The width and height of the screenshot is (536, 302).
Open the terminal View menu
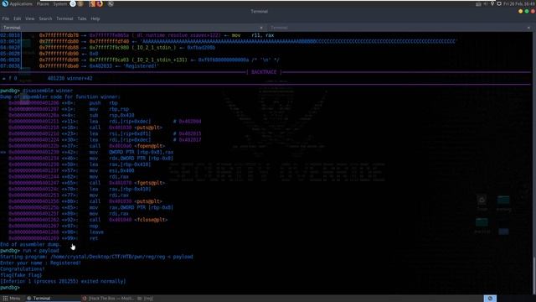(30, 18)
